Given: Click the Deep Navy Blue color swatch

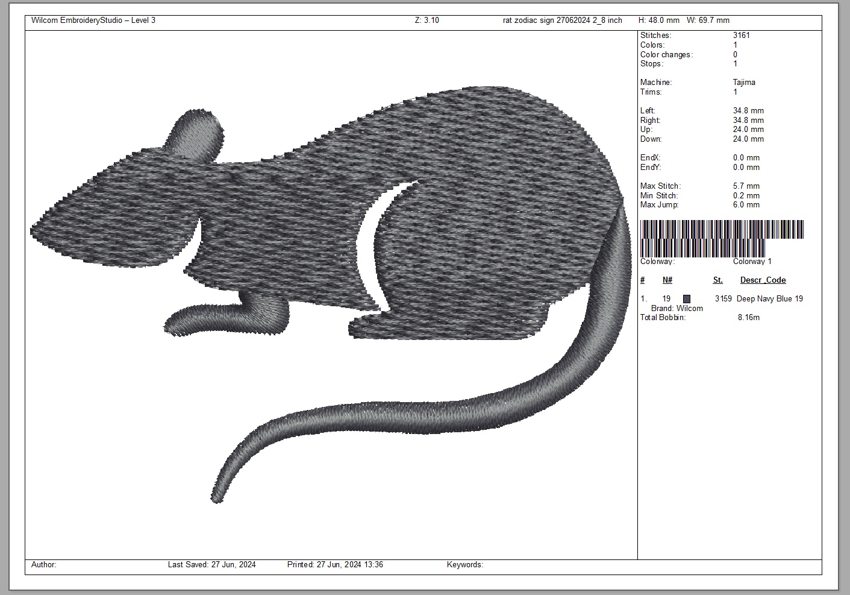Looking at the screenshot, I should pyautogui.click(x=687, y=299).
